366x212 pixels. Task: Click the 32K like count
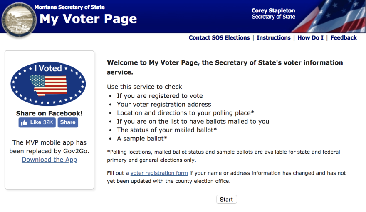click(x=48, y=122)
